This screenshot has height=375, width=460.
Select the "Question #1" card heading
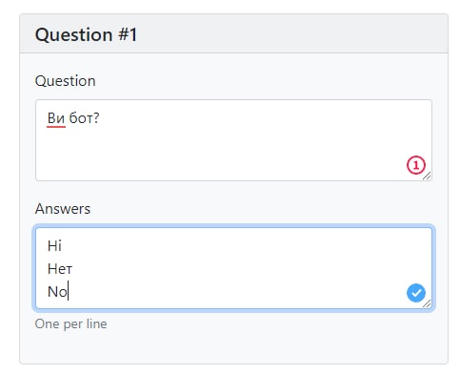point(86,34)
